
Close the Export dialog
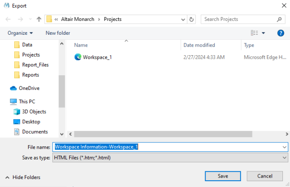pyautogui.click(x=284, y=5)
